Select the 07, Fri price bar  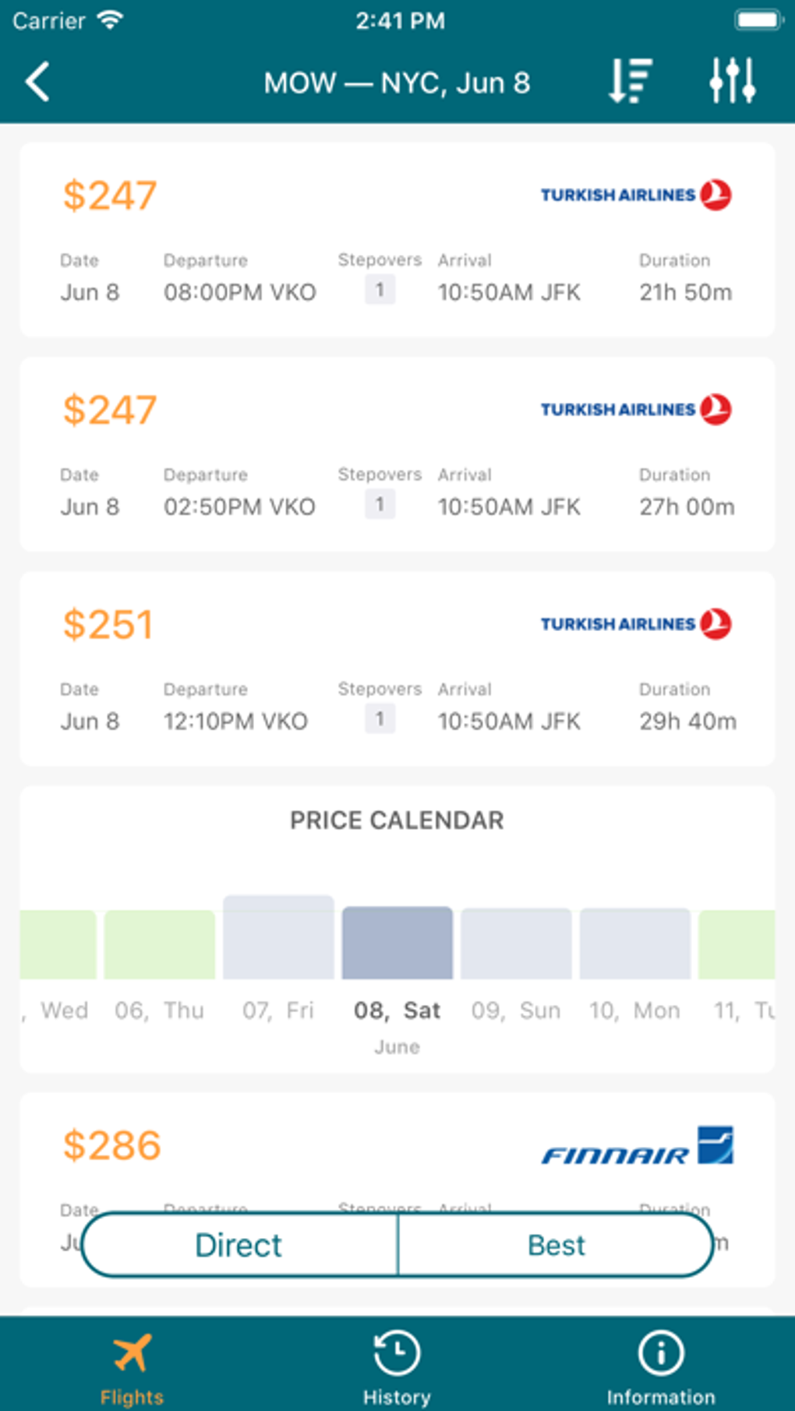[278, 937]
